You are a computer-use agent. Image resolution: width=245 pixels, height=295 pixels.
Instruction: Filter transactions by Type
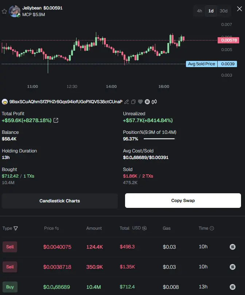(x=16, y=228)
